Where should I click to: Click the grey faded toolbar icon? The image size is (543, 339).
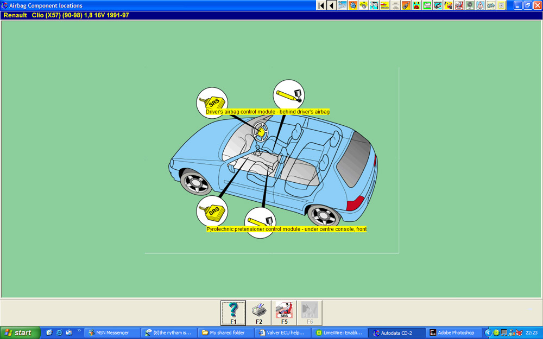click(x=395, y=5)
